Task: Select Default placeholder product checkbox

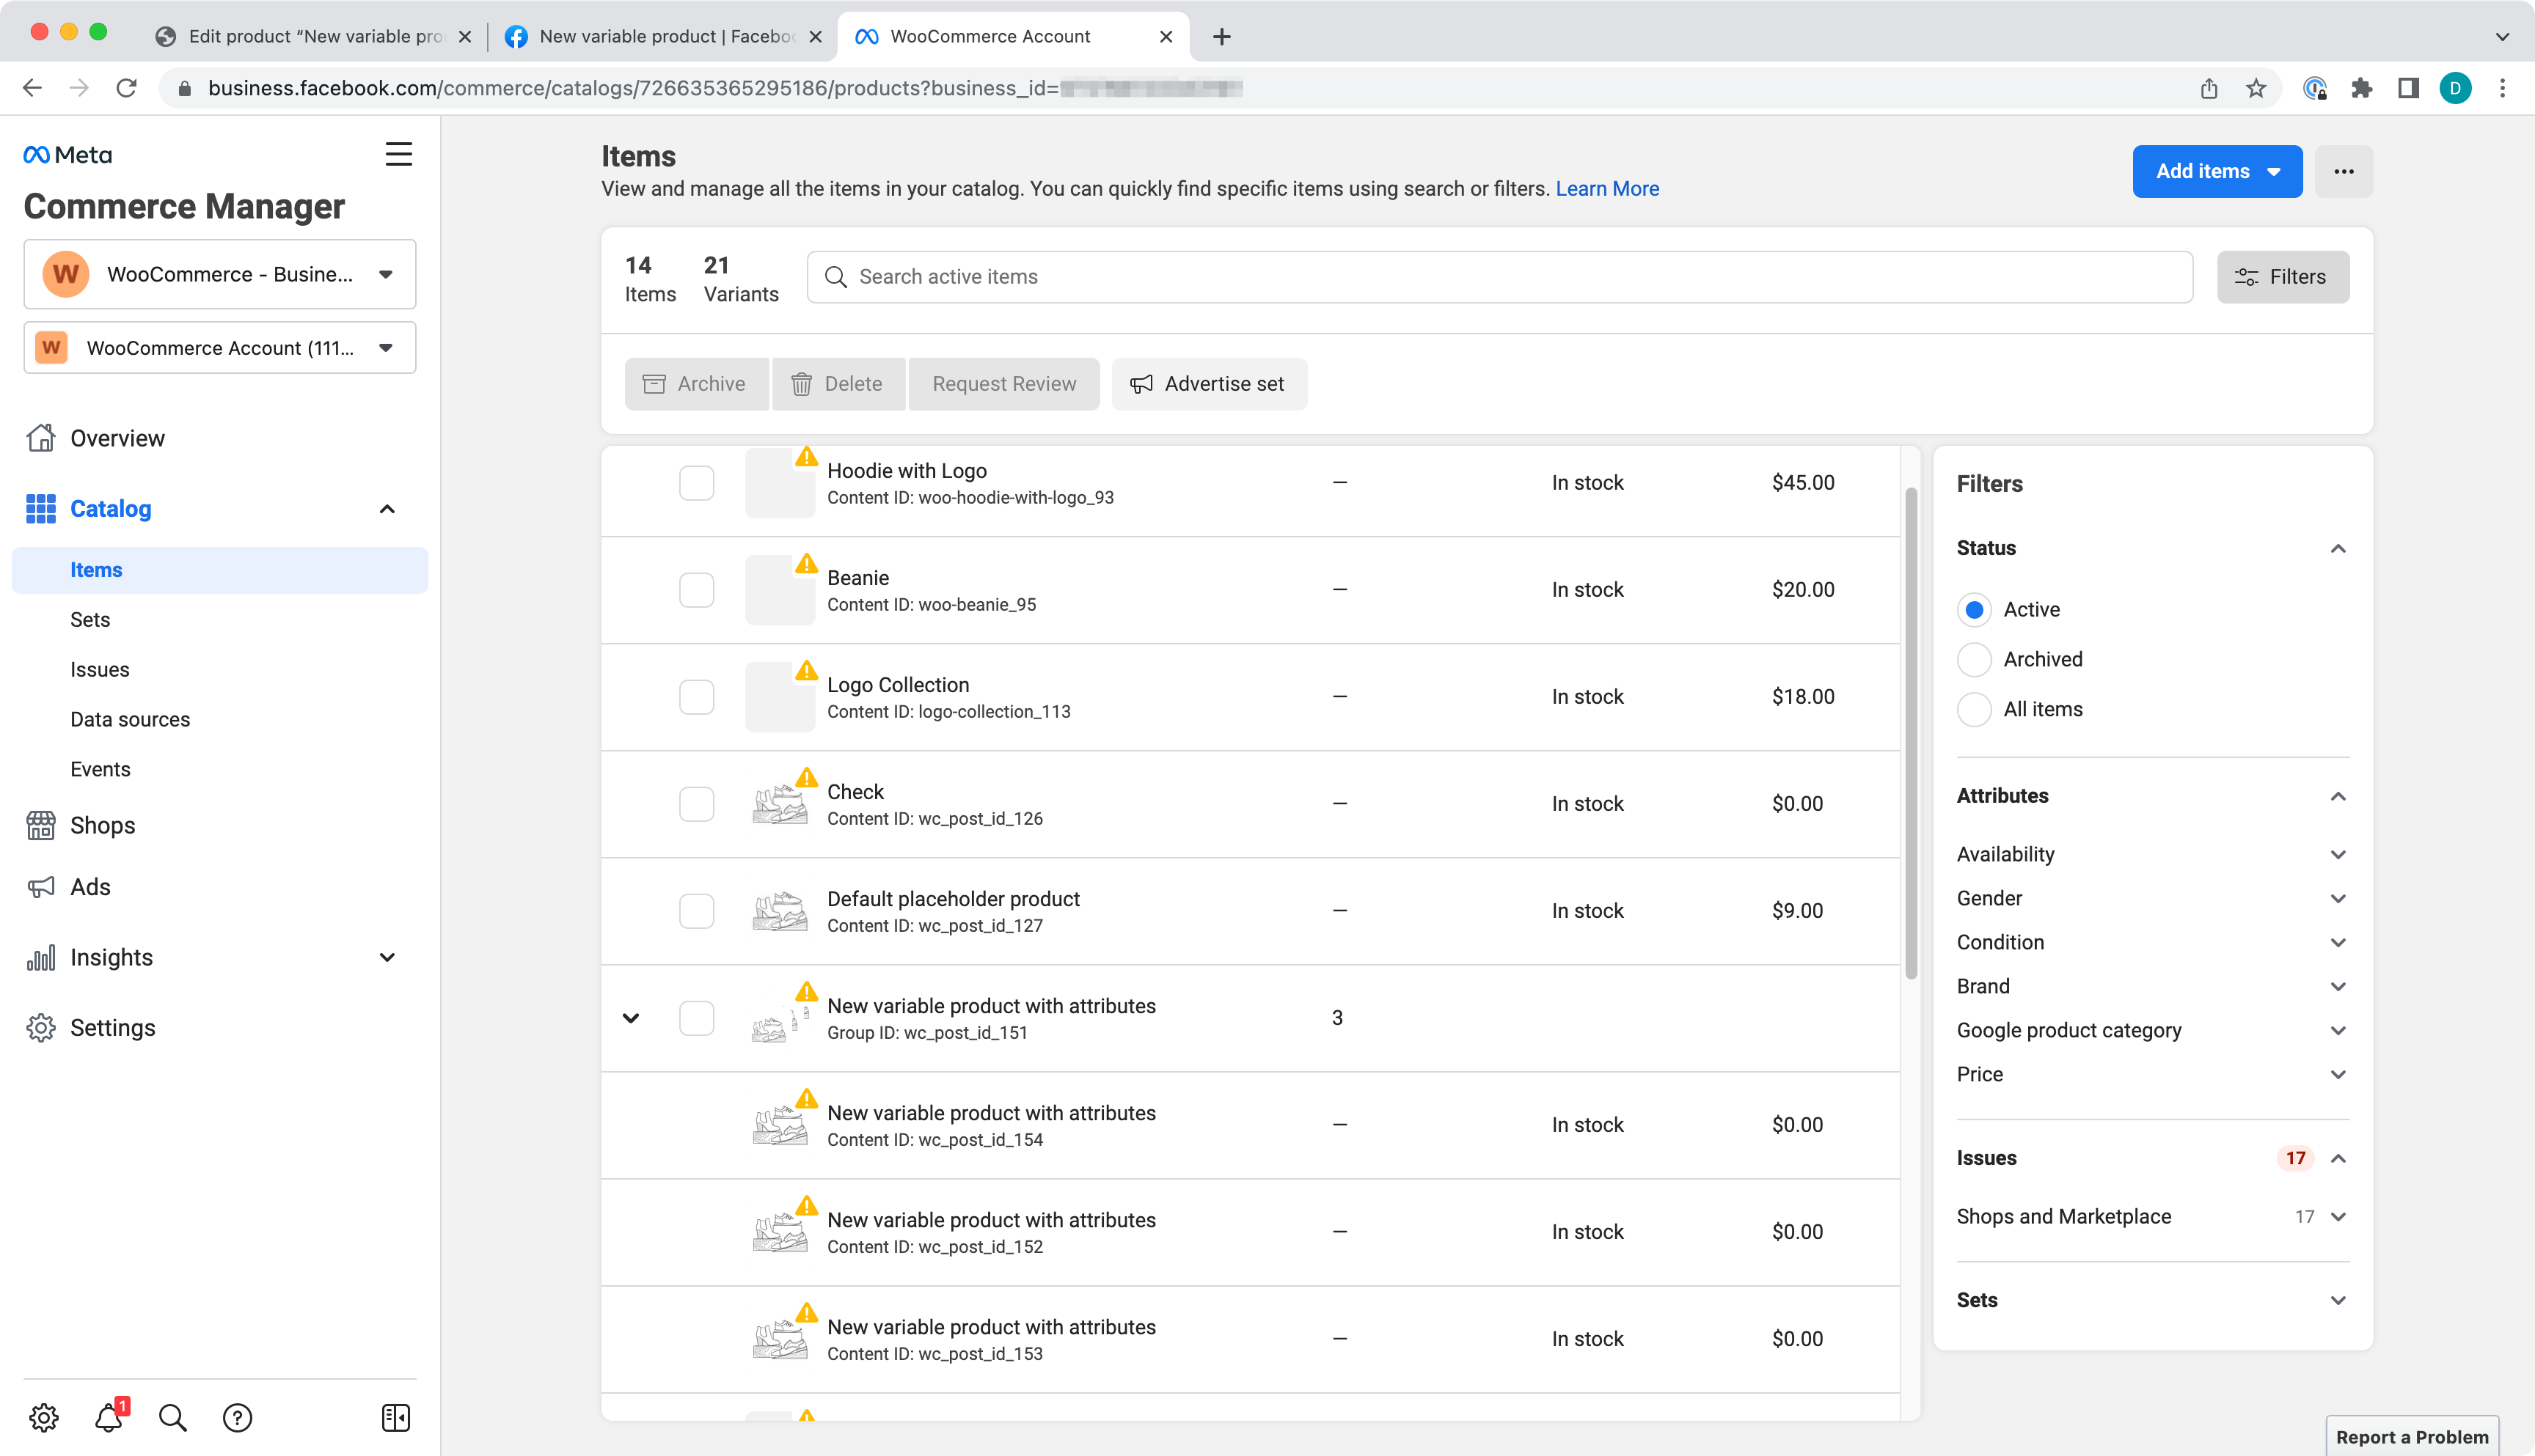Action: 696,911
